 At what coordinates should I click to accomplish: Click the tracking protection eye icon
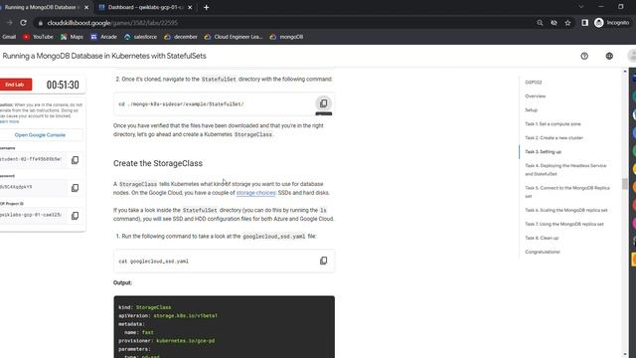554,23
